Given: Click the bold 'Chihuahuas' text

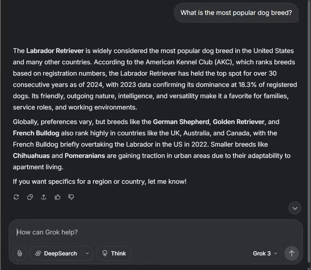Looking at the screenshot, I should tap(31, 156).
